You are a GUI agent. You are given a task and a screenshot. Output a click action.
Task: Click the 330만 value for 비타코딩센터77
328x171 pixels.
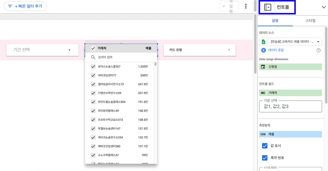pyautogui.click(x=144, y=75)
